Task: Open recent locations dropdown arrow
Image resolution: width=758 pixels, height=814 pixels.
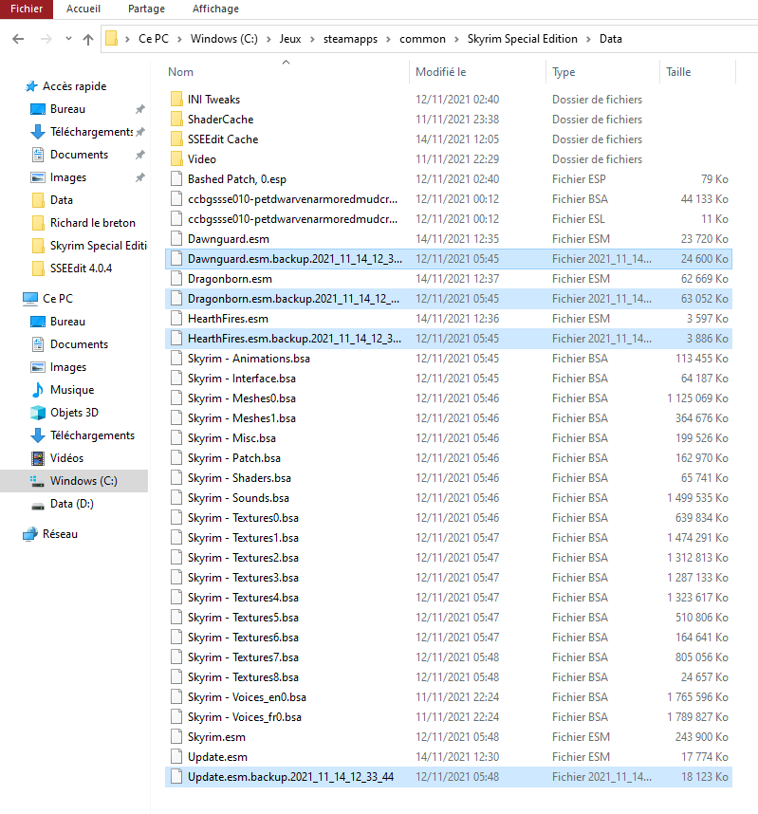Action: (68, 39)
